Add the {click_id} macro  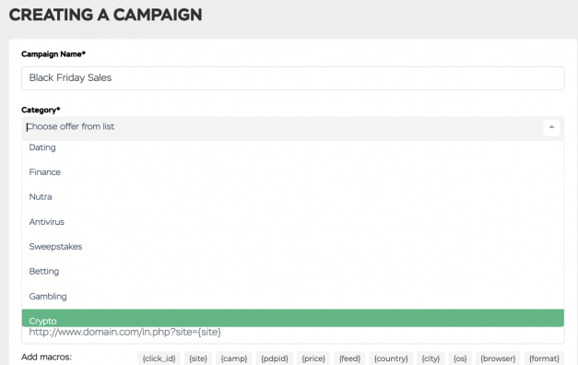pyautogui.click(x=159, y=359)
